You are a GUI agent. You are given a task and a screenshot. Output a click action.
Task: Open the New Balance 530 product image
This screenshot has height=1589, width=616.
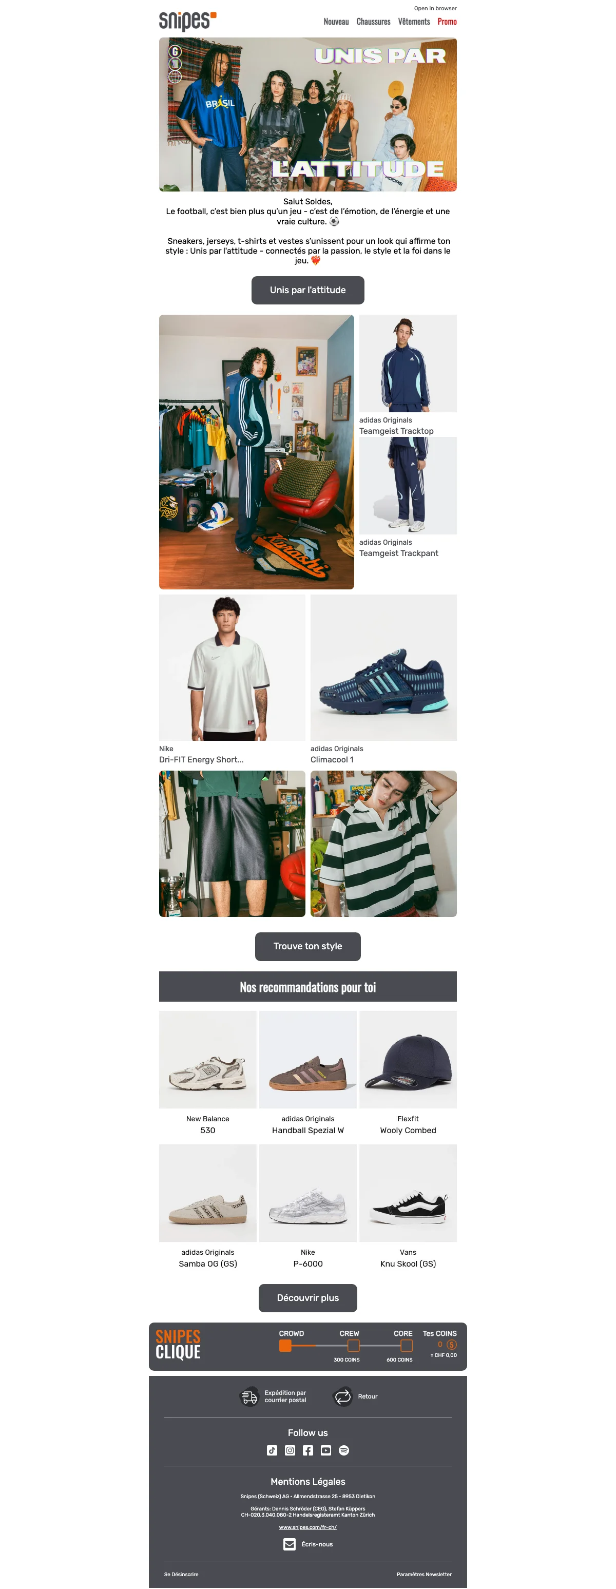(208, 1059)
